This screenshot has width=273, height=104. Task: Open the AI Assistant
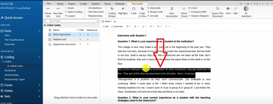coord(246,12)
